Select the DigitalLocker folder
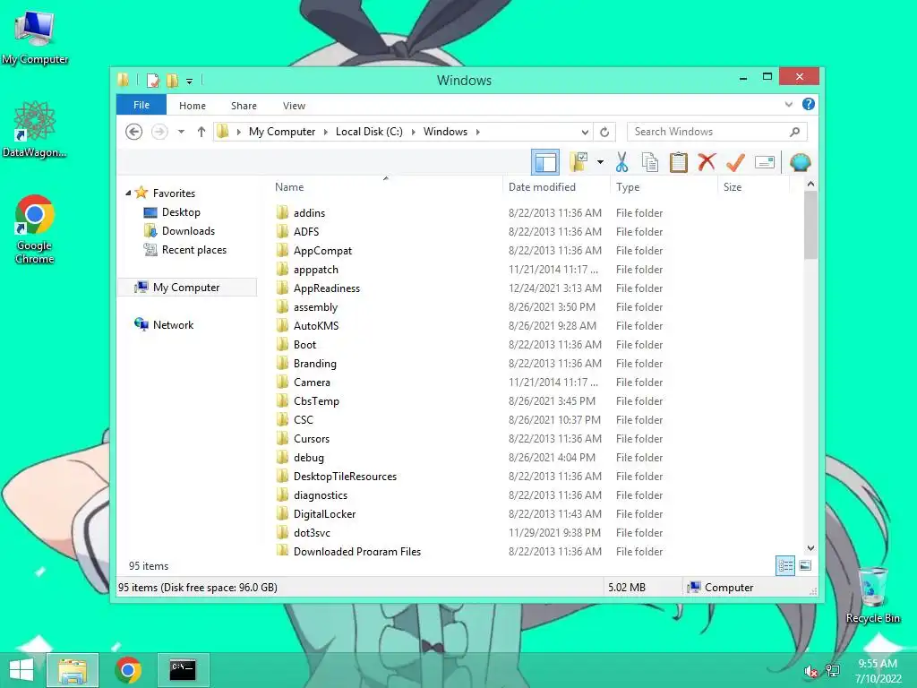917x688 pixels. [324, 513]
